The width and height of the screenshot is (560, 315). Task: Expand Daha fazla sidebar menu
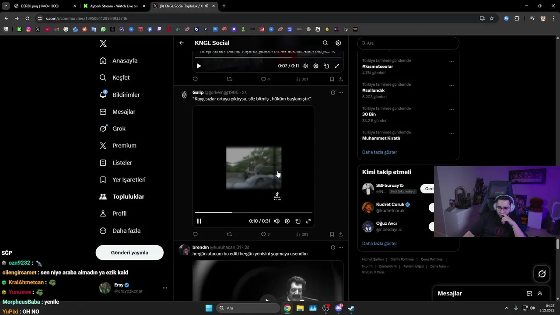[x=120, y=231]
